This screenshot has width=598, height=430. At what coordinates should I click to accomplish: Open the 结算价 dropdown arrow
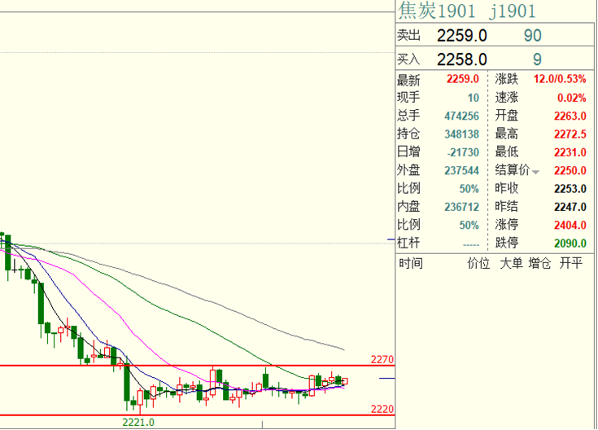pyautogui.click(x=535, y=172)
